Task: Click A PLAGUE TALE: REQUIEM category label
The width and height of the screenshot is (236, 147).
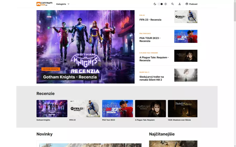Action: pos(149,53)
